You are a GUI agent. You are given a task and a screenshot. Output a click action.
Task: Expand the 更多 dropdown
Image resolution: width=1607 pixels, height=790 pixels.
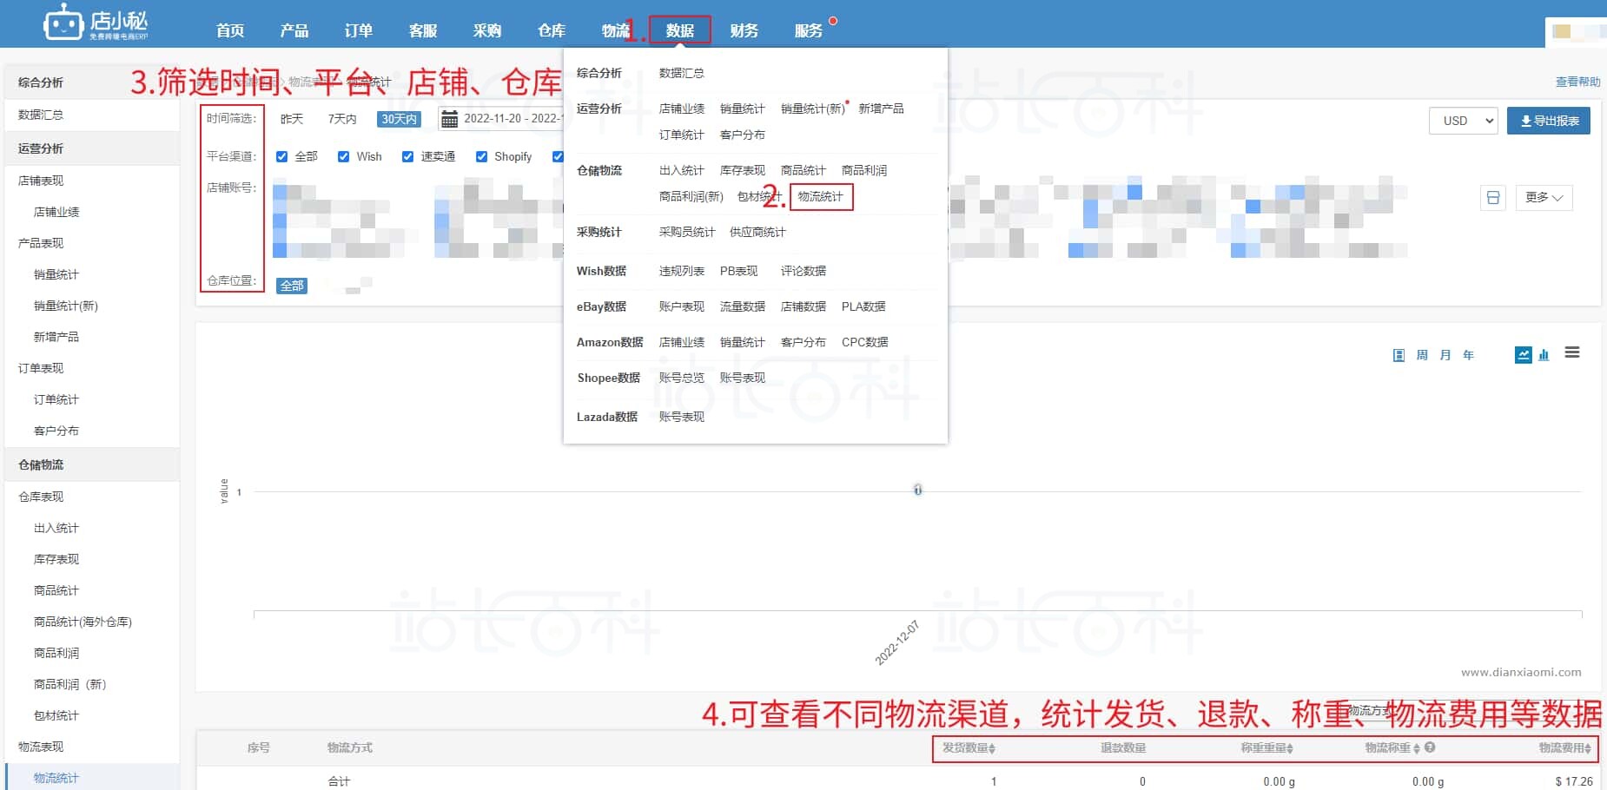coord(1544,198)
